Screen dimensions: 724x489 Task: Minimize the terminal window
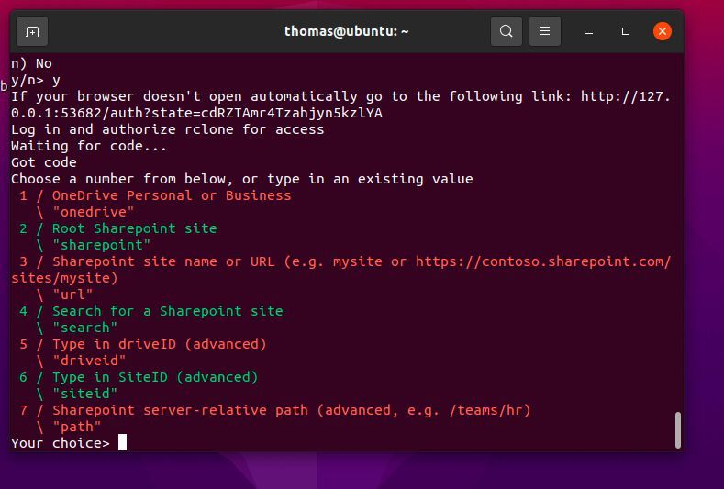589,31
